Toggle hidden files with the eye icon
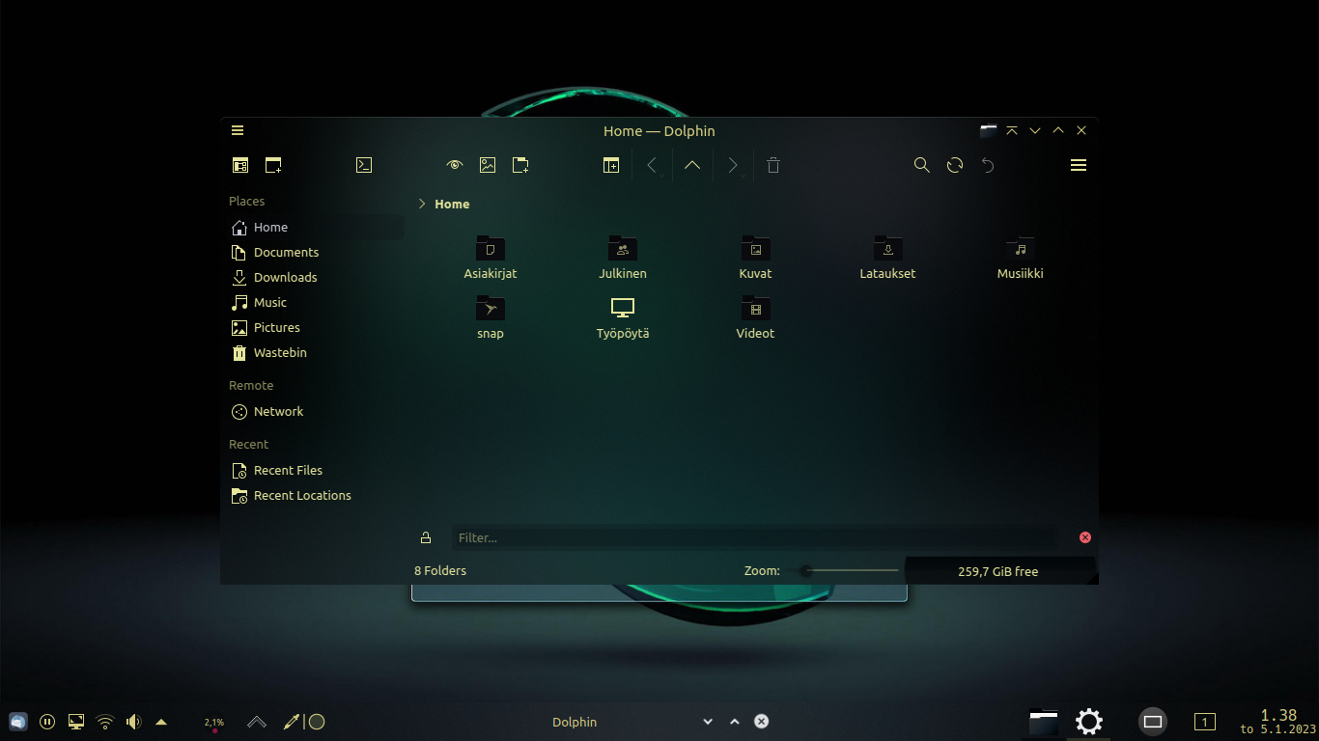1319x741 pixels. tap(455, 165)
